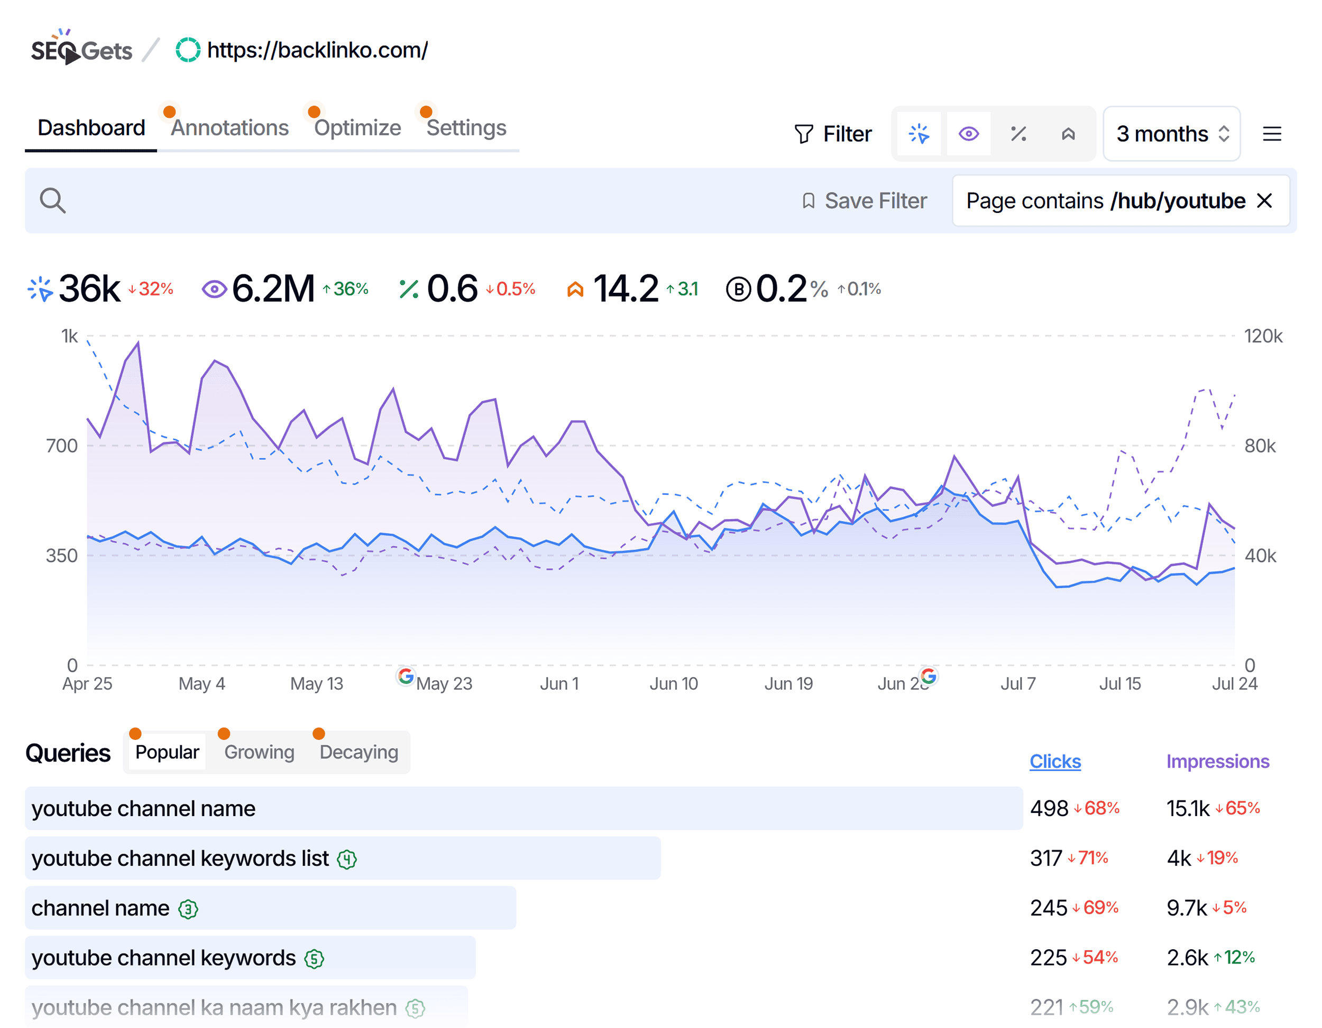This screenshot has width=1322, height=1028.
Task: Select the Decaying queries tab
Action: point(359,752)
